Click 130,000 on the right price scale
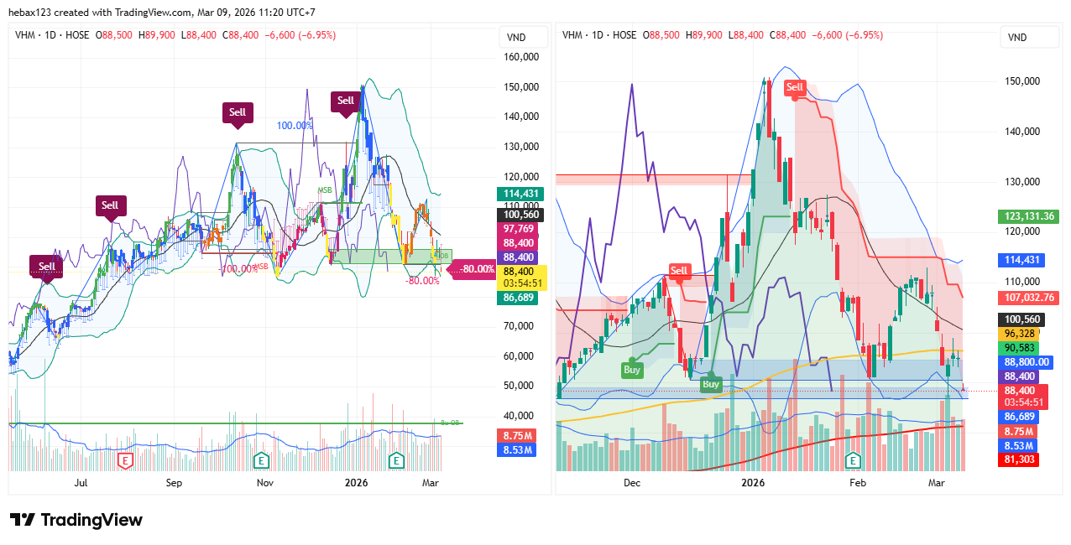1071x545 pixels. [x=1022, y=182]
